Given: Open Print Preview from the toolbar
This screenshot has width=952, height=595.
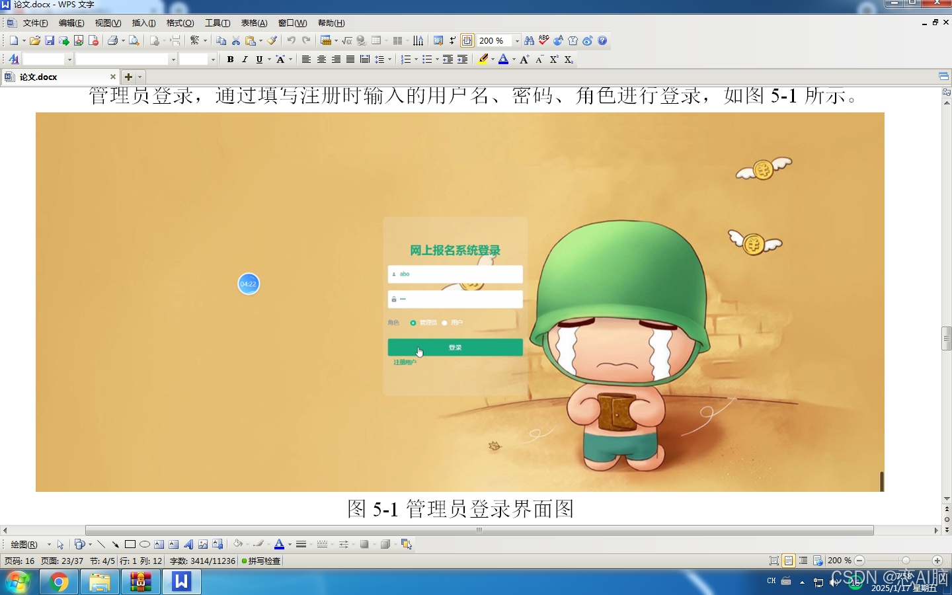Looking at the screenshot, I should coord(134,41).
